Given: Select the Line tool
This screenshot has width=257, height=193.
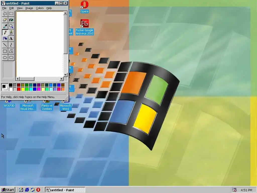Looking at the screenshot, I should [5, 45].
